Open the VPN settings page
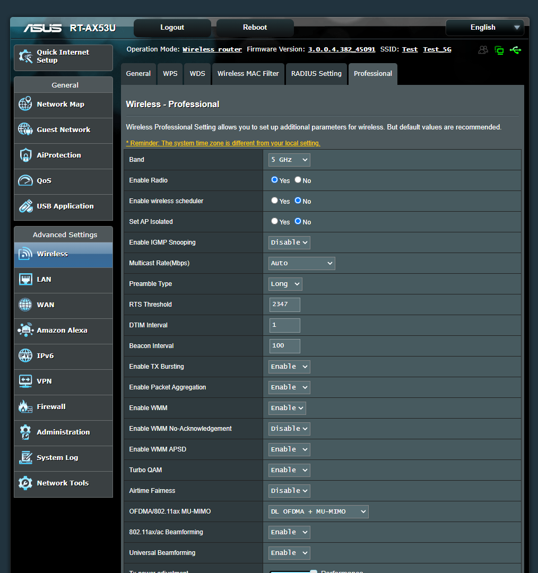This screenshot has height=573, width=538. pos(44,381)
